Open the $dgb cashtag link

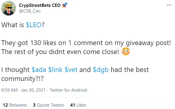coord(101,70)
